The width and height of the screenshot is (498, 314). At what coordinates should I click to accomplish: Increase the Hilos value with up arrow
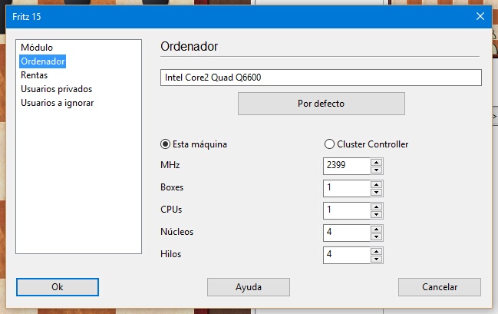[x=376, y=251]
